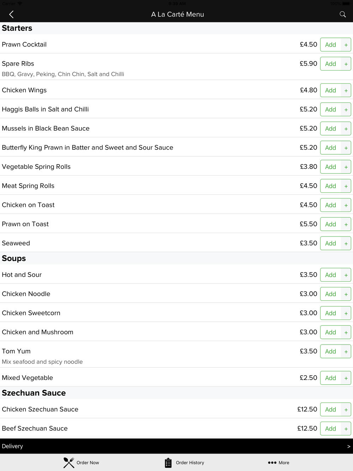
Task: Open the search magnifier icon
Action: [x=342, y=14]
